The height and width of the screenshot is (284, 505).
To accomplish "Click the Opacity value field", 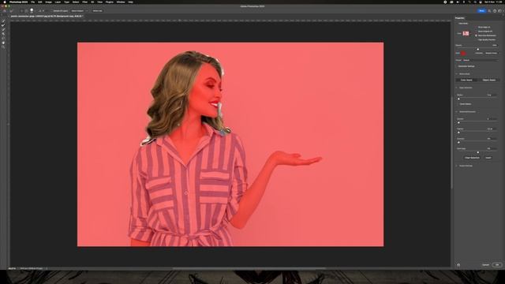I will click(x=494, y=46).
